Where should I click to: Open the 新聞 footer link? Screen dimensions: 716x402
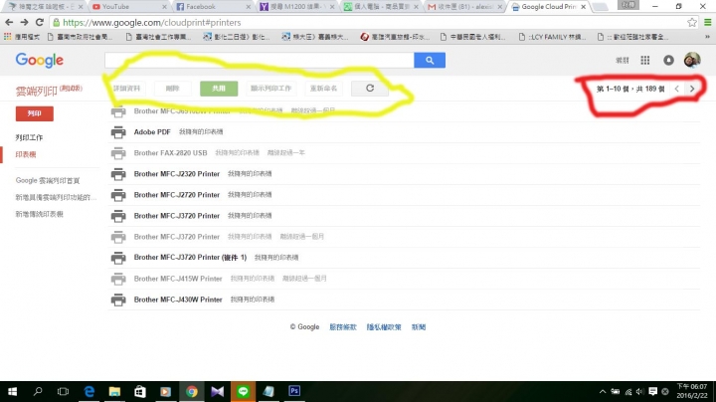point(419,327)
